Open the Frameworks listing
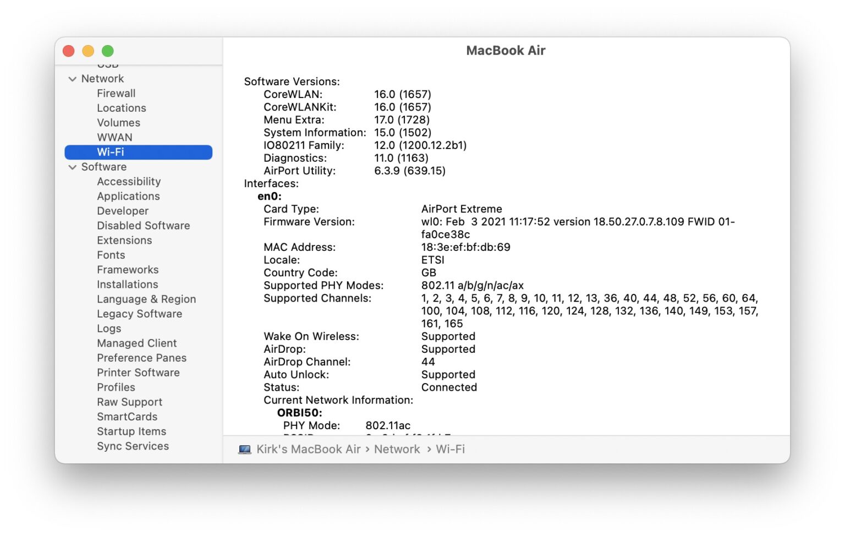 pyautogui.click(x=128, y=270)
